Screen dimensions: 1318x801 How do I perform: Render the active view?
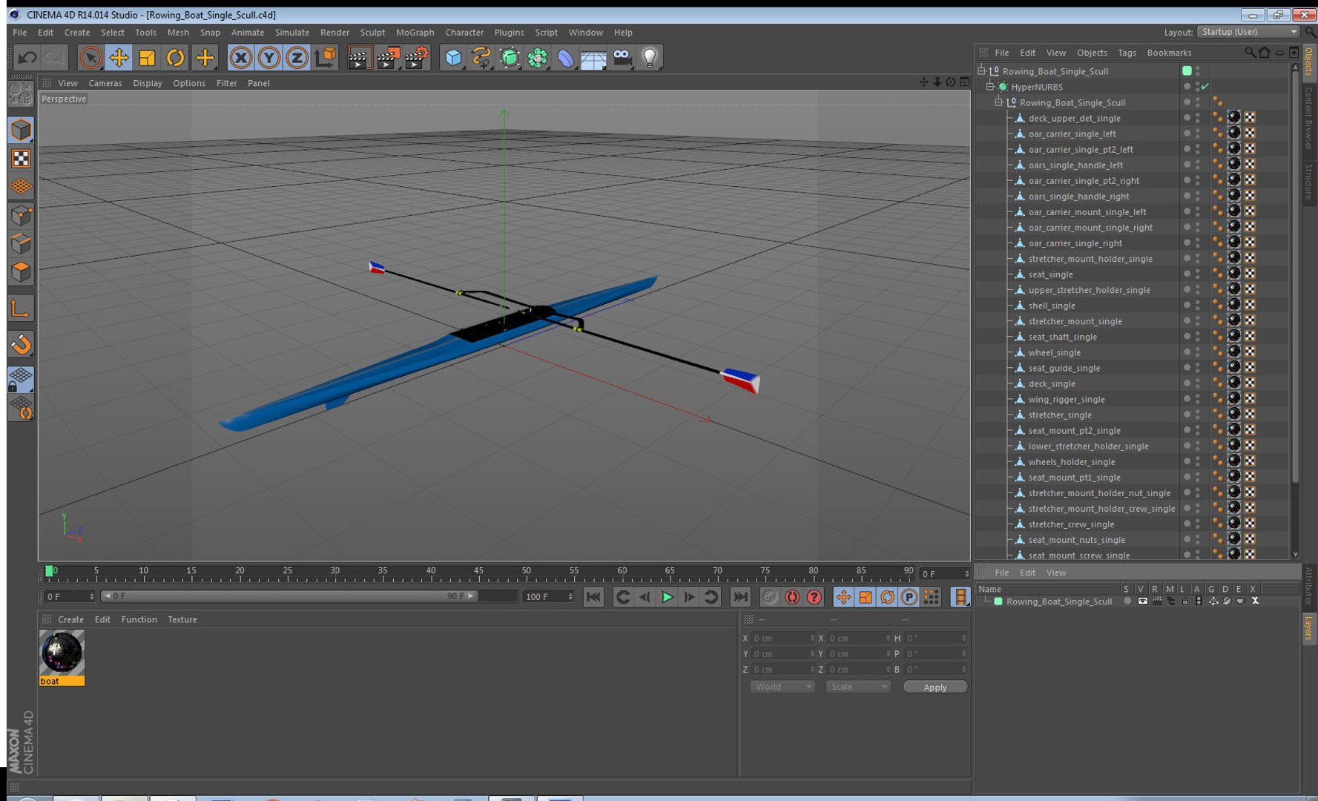tap(359, 57)
